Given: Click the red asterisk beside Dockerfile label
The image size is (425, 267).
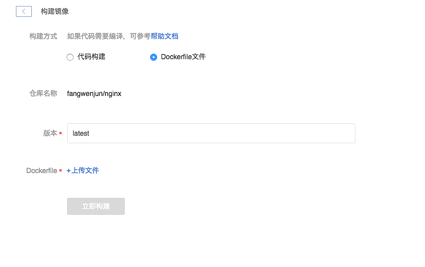Looking at the screenshot, I should click(61, 171).
